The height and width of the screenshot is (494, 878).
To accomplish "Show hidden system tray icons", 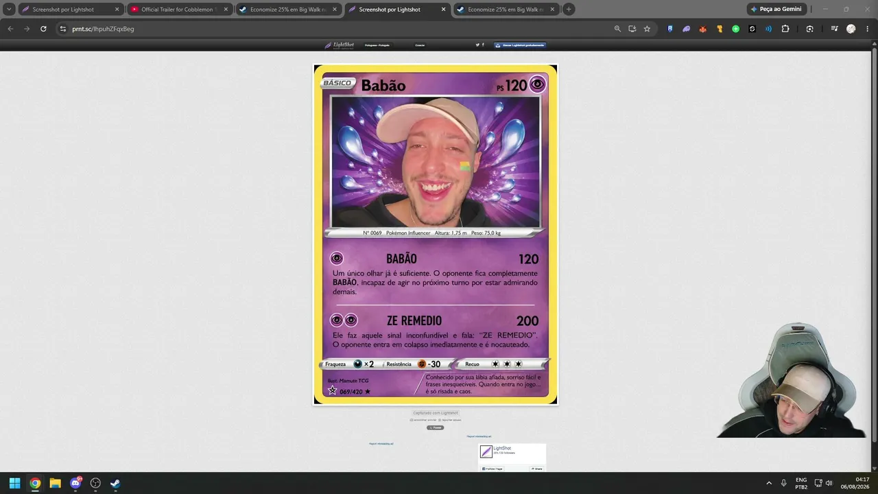I will coord(768,483).
